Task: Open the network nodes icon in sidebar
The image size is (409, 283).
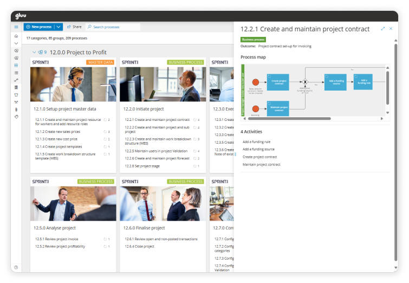Action: tap(16, 102)
